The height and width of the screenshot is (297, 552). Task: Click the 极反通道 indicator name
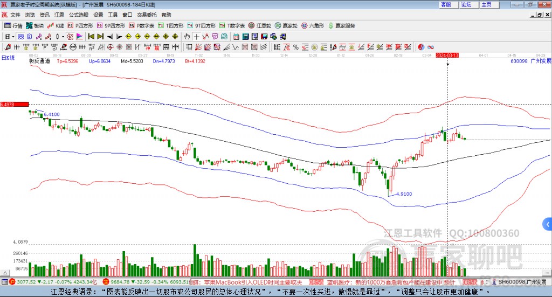(39, 61)
